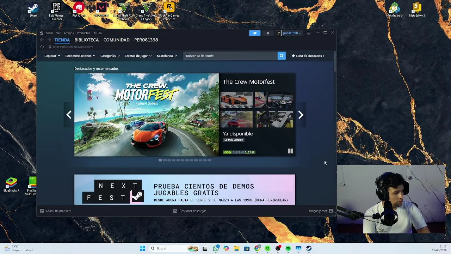The height and width of the screenshot is (254, 451).
Task: Click the Añadir un producto plus icon
Action: 42,211
